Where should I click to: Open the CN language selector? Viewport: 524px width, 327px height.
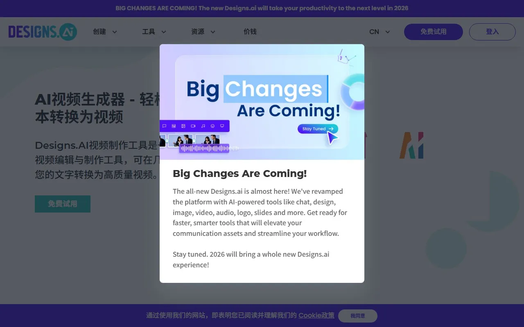[379, 32]
